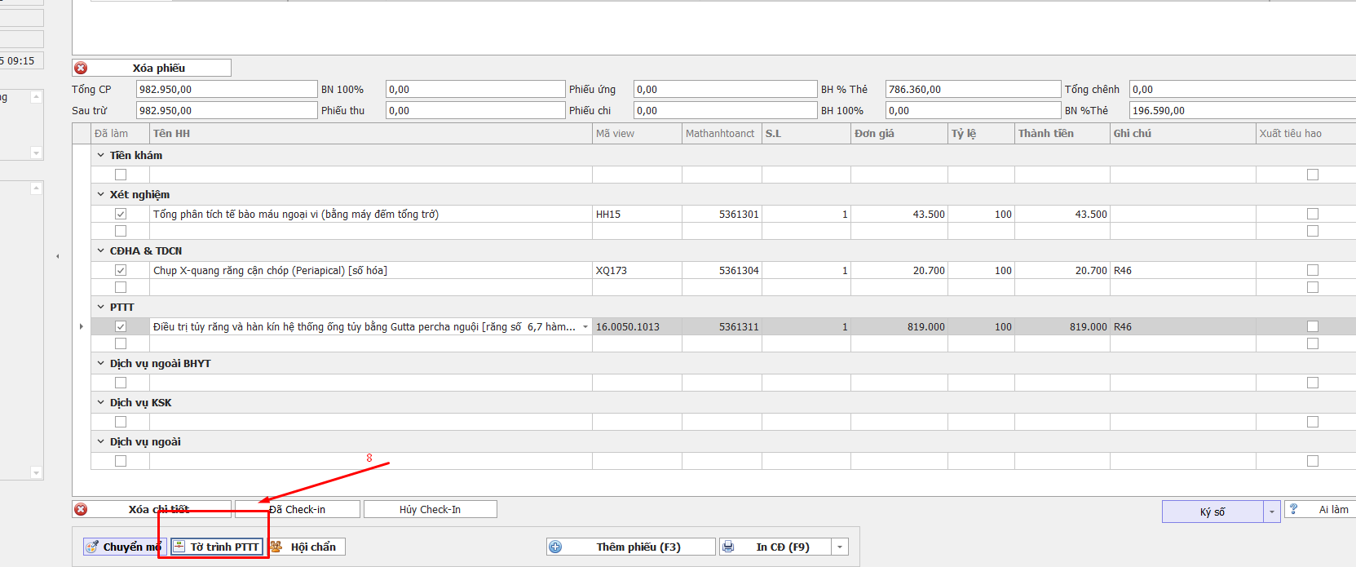Click the question mark icon for Ai làm

click(1293, 509)
